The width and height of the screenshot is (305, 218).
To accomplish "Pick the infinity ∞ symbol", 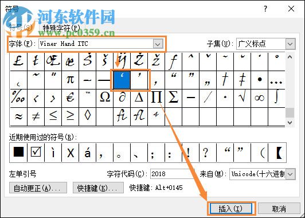I will coord(259,98).
